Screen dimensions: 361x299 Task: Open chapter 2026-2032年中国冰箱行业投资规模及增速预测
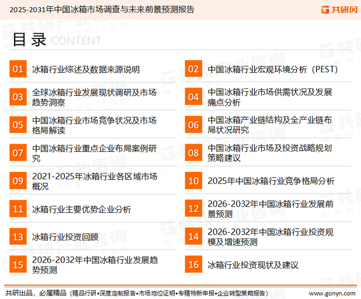[x=271, y=237]
